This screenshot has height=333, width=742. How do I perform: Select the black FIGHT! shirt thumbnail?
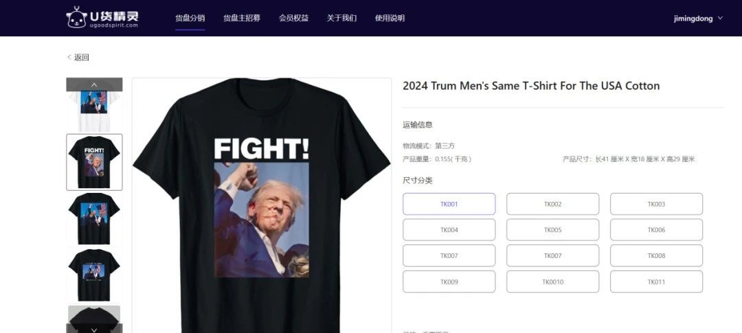(x=94, y=162)
